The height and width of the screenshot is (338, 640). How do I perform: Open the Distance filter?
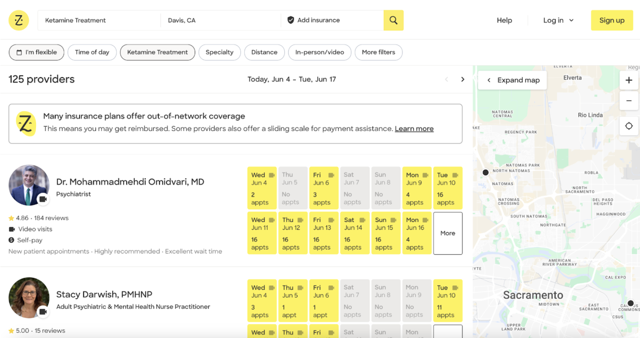click(x=264, y=52)
